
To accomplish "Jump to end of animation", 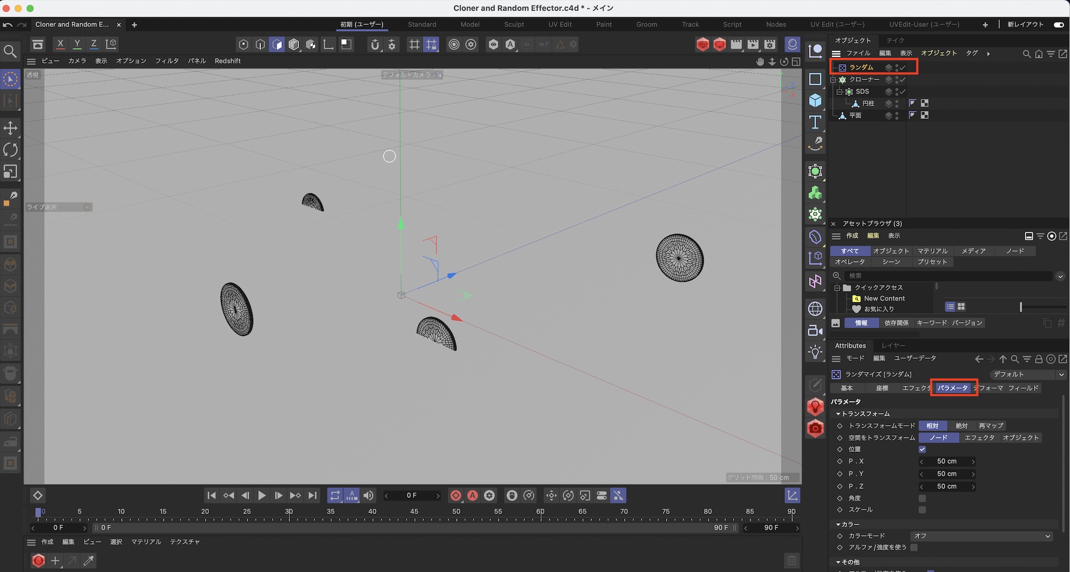I will pos(312,495).
